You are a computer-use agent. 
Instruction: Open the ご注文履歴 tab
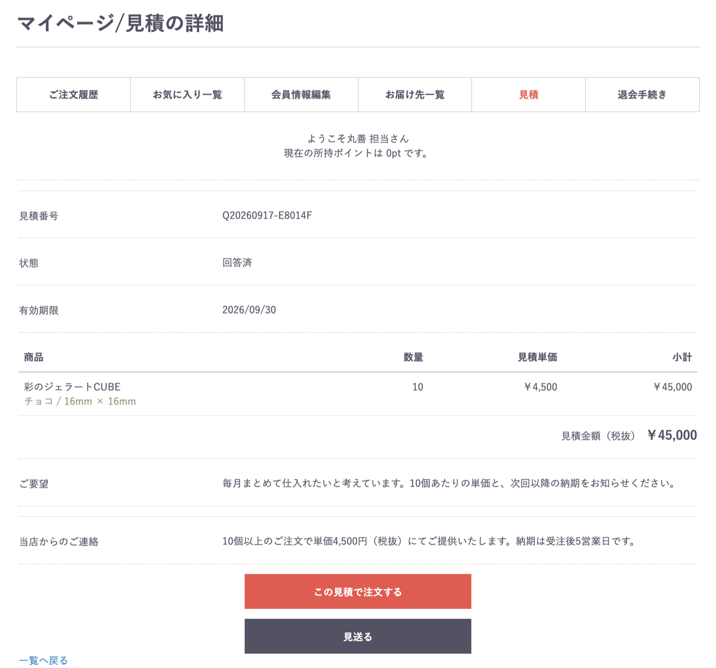(x=74, y=95)
